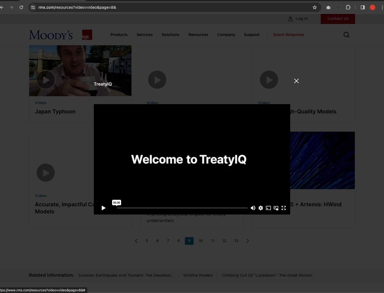Go to Event Response link
The height and width of the screenshot is (293, 384).
point(289,35)
